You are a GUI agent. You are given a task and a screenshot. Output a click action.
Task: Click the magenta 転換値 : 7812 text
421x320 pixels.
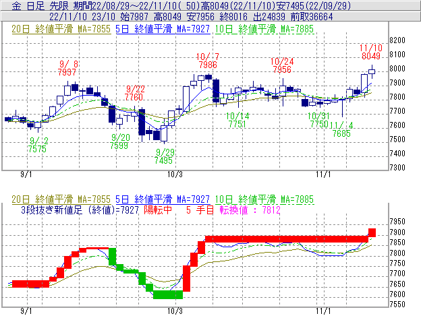250,210
